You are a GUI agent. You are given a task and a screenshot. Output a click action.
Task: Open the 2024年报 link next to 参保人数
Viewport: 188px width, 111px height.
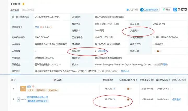point(103,51)
